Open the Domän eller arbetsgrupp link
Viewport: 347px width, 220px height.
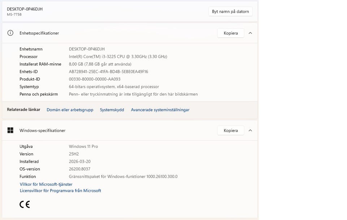click(x=70, y=110)
